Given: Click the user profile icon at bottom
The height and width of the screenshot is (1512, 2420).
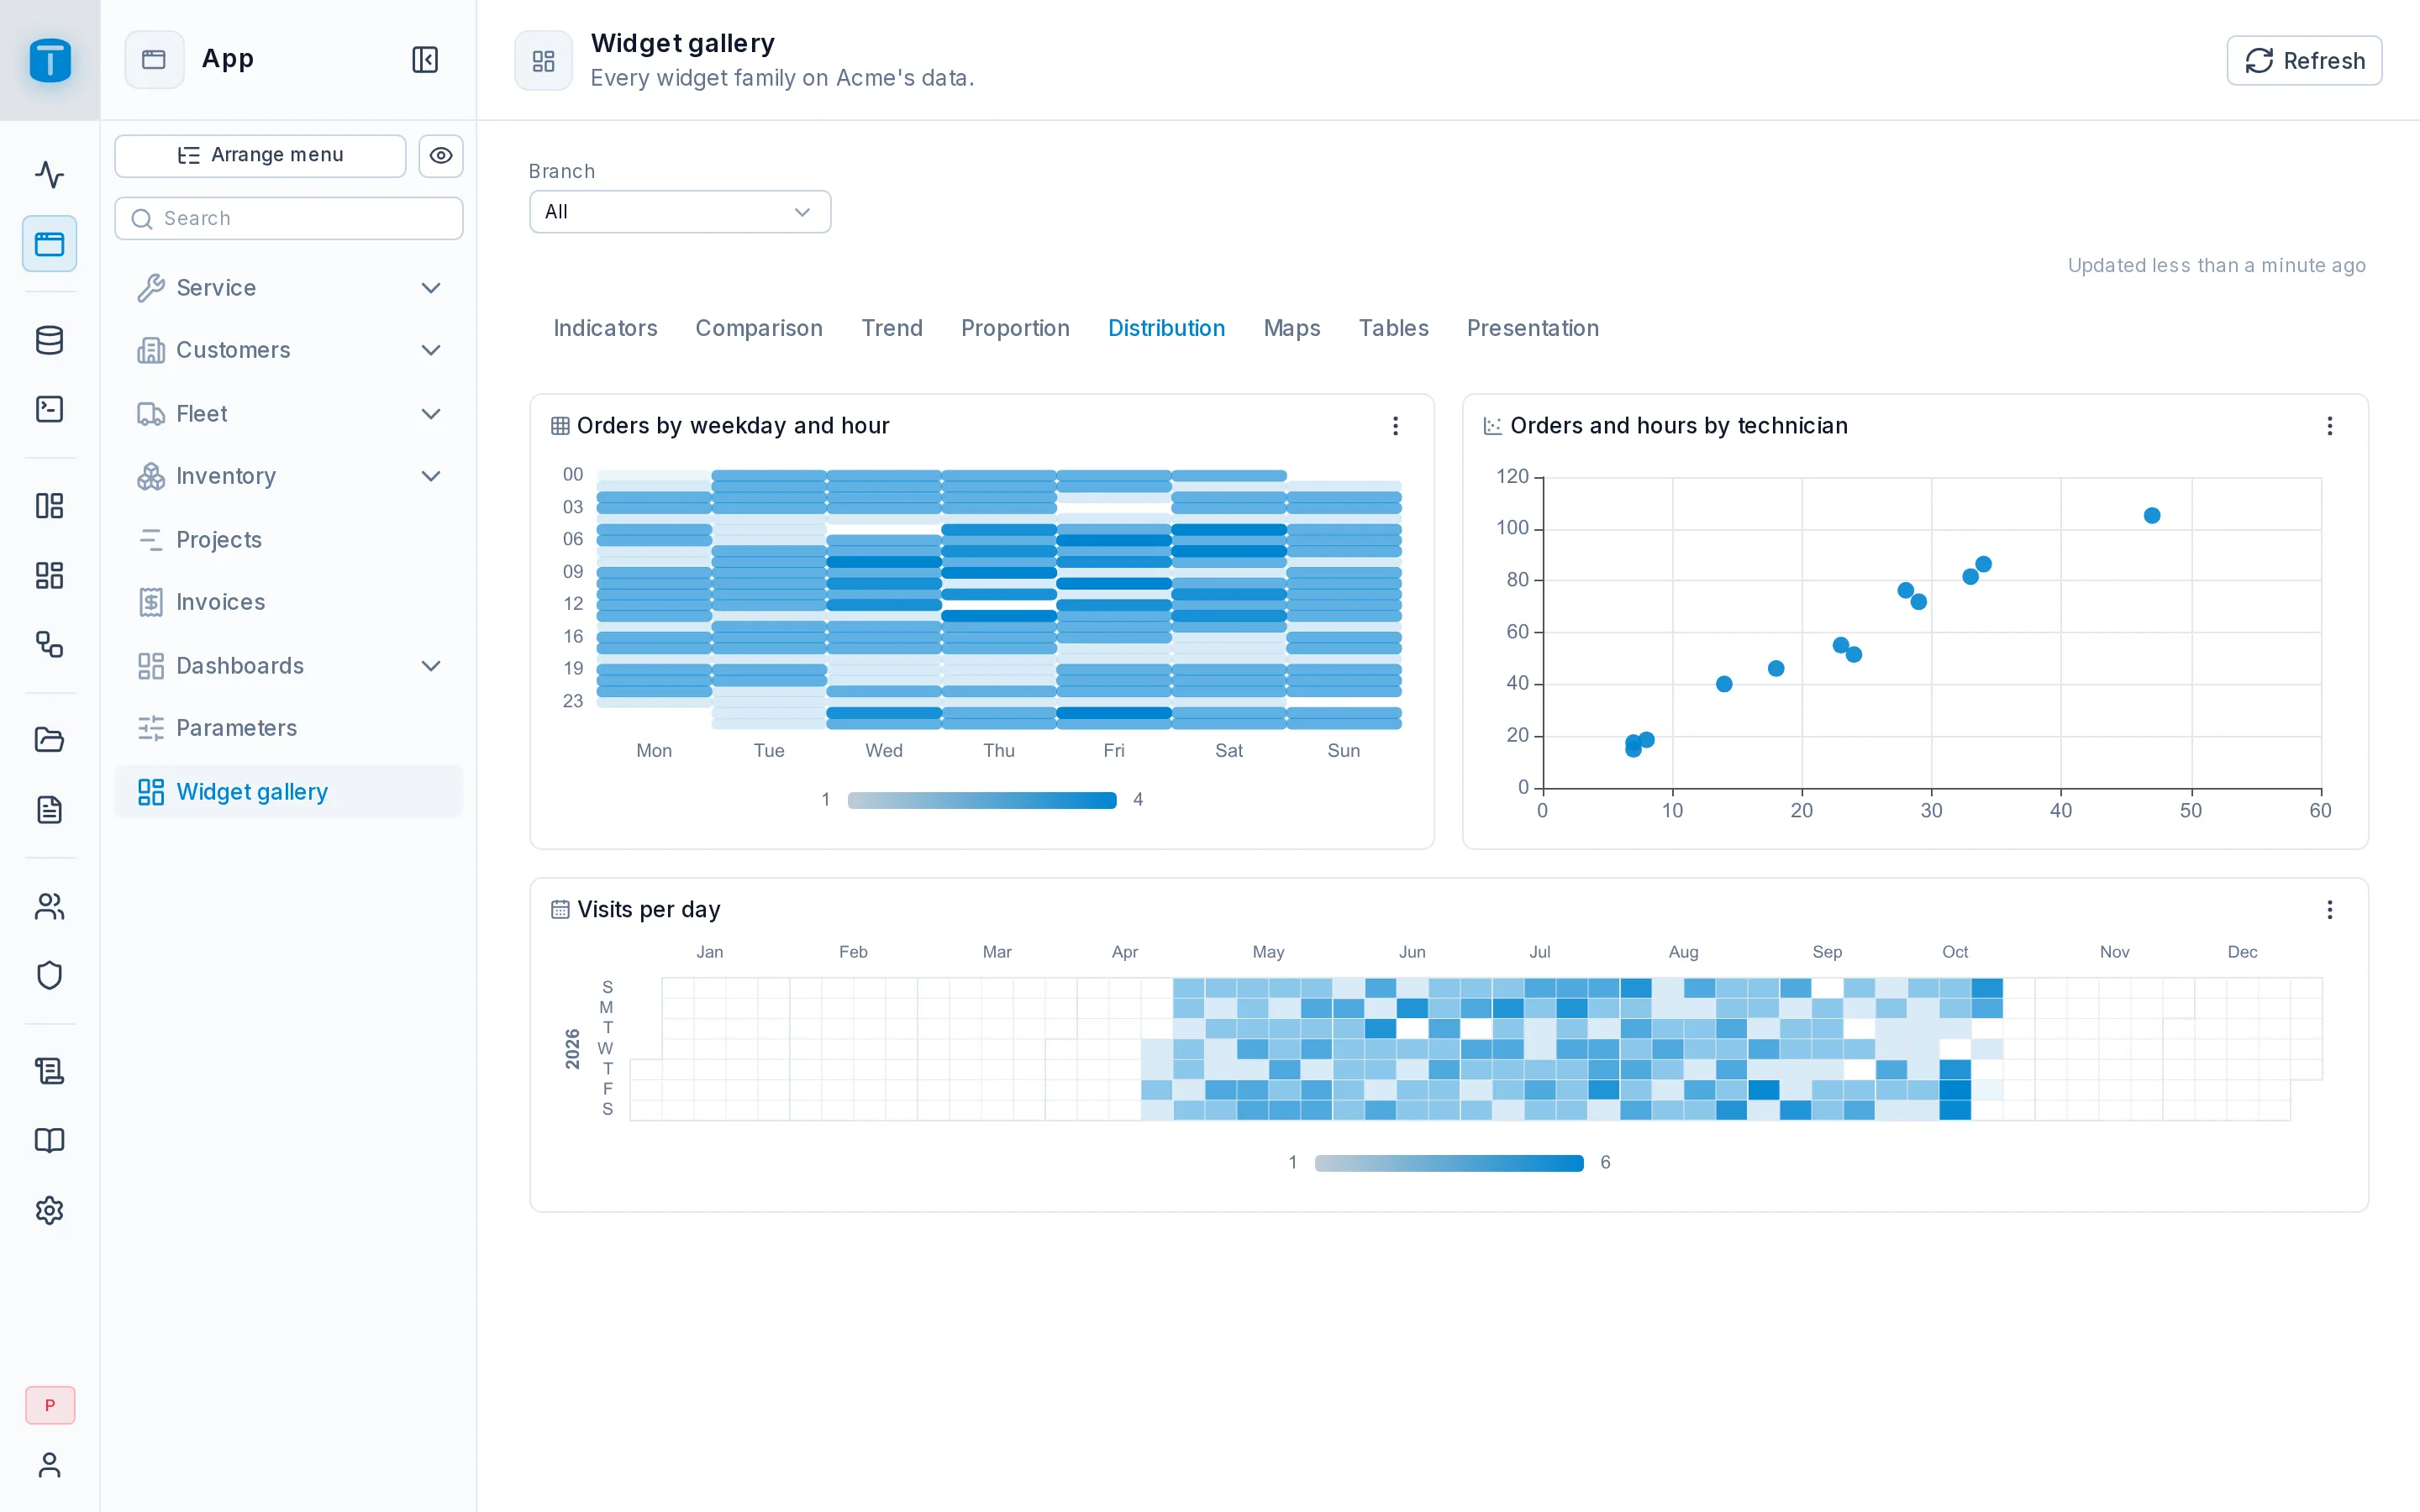Looking at the screenshot, I should 49,1465.
